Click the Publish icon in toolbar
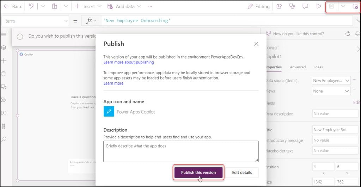 [355, 6]
